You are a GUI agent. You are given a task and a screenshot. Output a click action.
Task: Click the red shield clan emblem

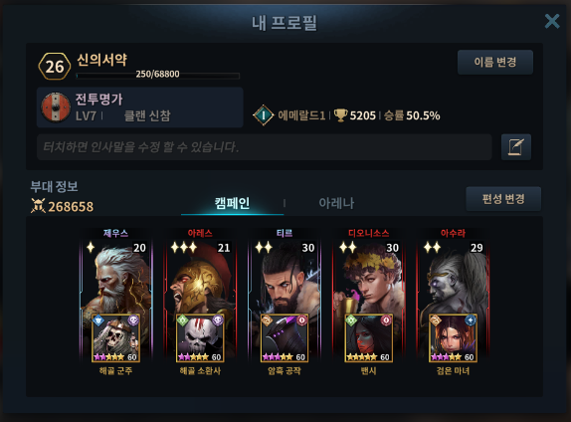click(x=56, y=107)
